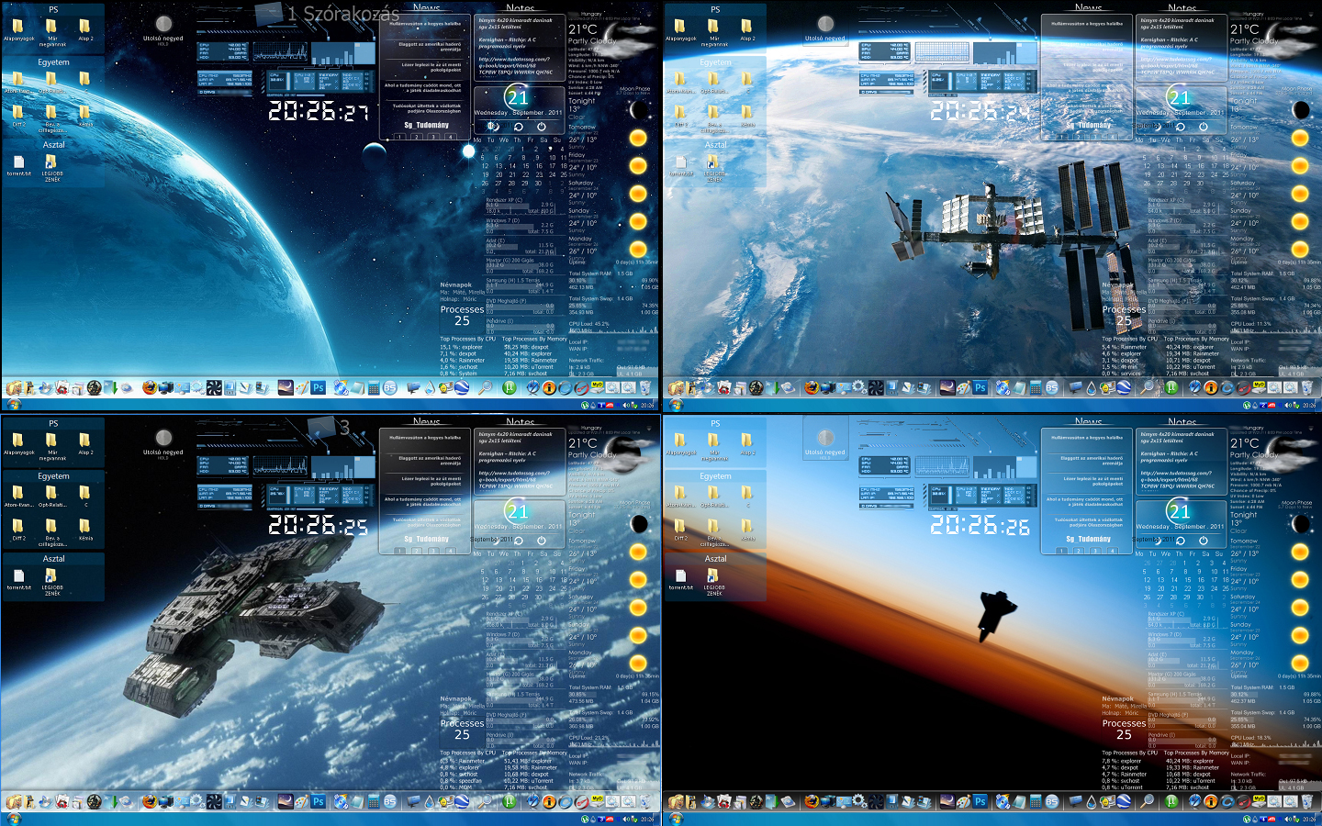The height and width of the screenshot is (826, 1322).
Task: Open Firefox in the space-station desktop dock
Action: (811, 387)
